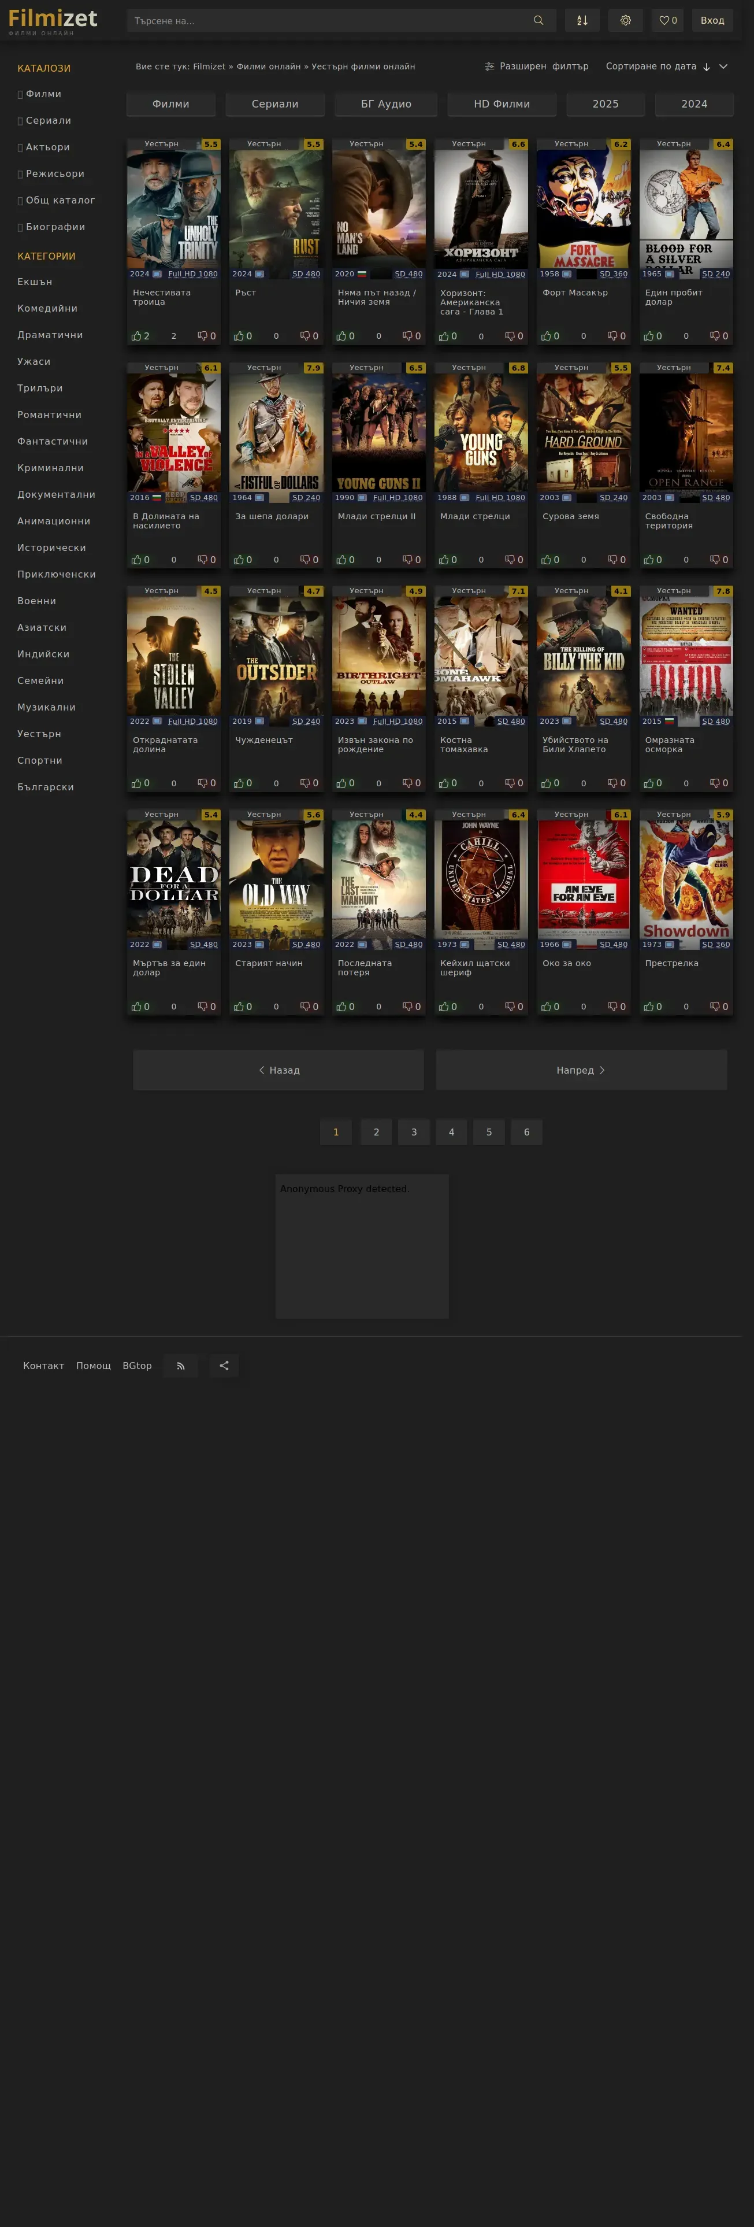Viewport: 754px width, 2227px height.
Task: Open the settings gear icon
Action: tap(625, 21)
